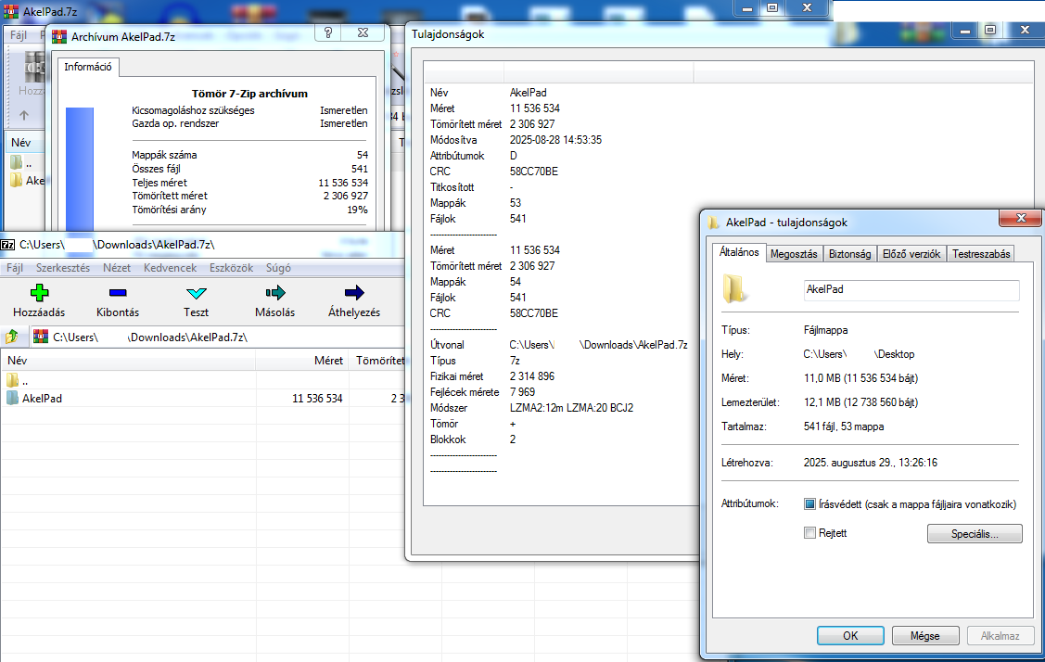The image size is (1045, 662).
Task: Click the Blokkok value 2
Action: click(513, 439)
